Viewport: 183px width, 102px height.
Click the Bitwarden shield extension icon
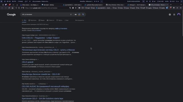167,8
